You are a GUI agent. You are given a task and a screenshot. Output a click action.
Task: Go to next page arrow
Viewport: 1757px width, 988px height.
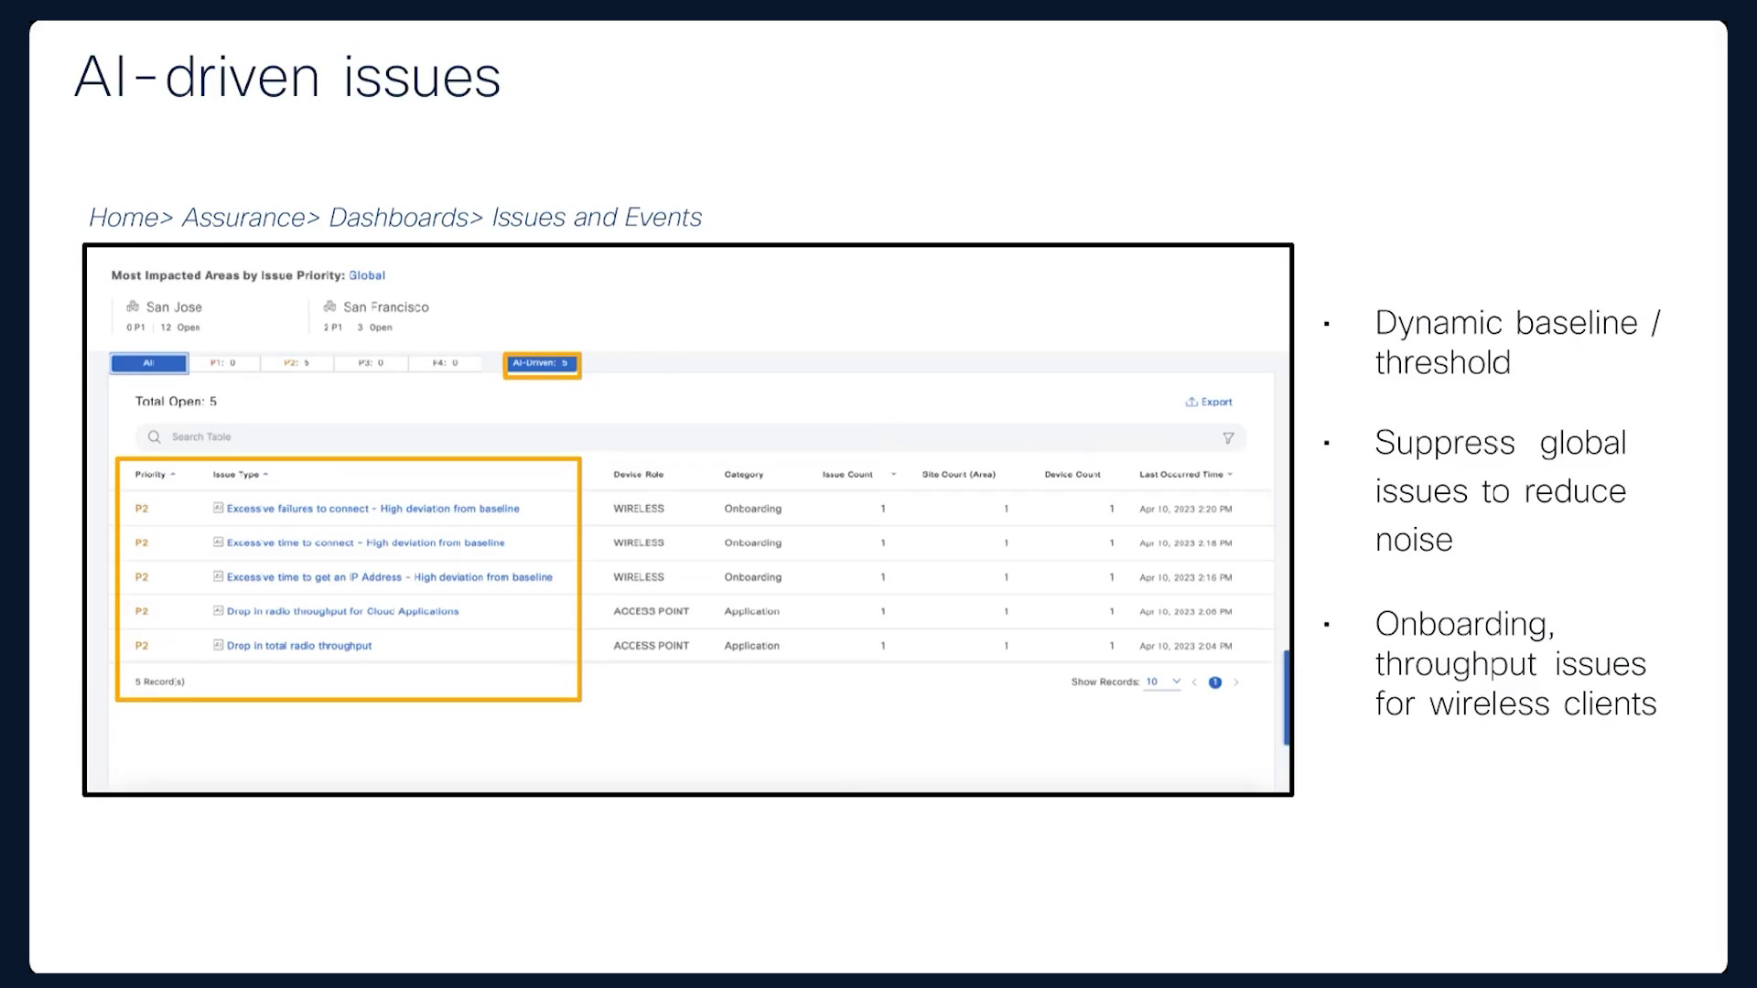(1236, 682)
